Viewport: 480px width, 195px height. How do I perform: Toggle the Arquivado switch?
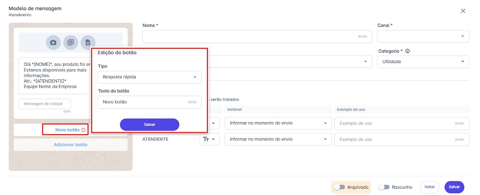(340, 187)
